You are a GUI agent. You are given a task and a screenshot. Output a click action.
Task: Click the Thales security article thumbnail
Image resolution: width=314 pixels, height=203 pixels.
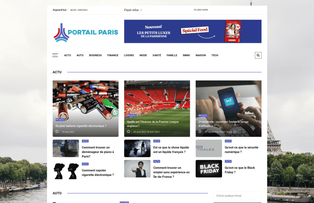[x=209, y=148]
